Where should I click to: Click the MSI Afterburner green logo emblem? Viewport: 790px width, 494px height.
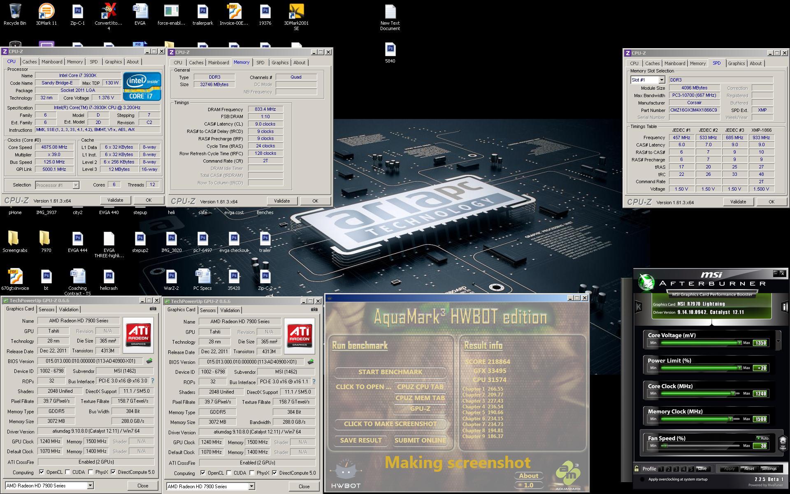pyautogui.click(x=646, y=282)
